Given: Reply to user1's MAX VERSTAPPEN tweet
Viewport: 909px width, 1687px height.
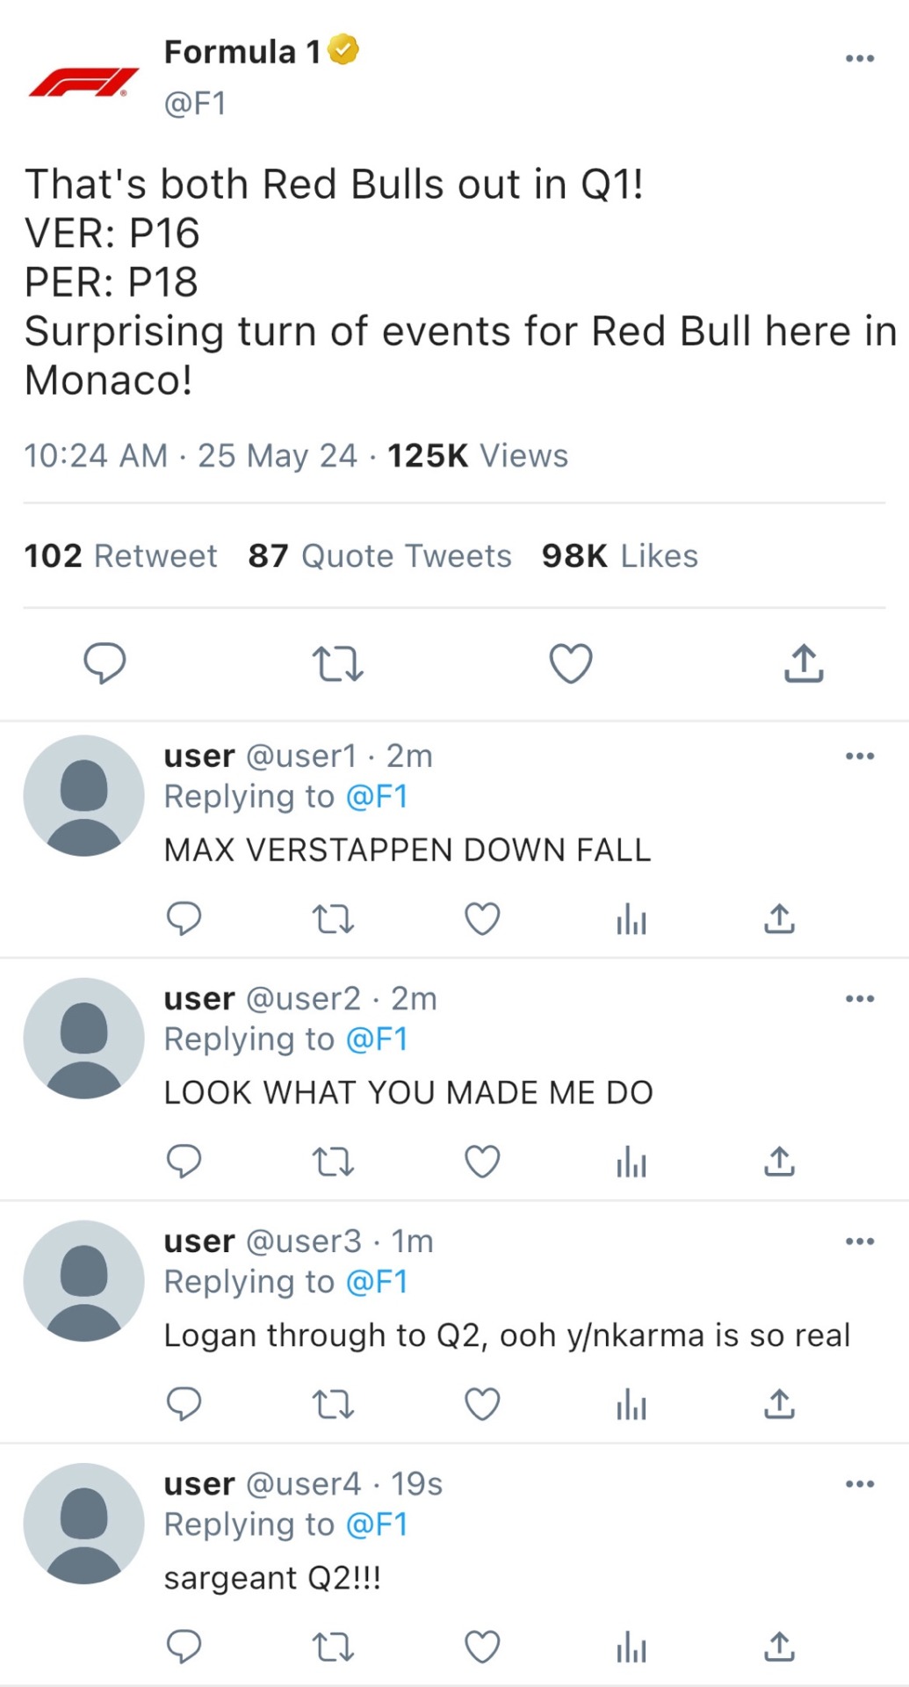Looking at the screenshot, I should pyautogui.click(x=184, y=919).
